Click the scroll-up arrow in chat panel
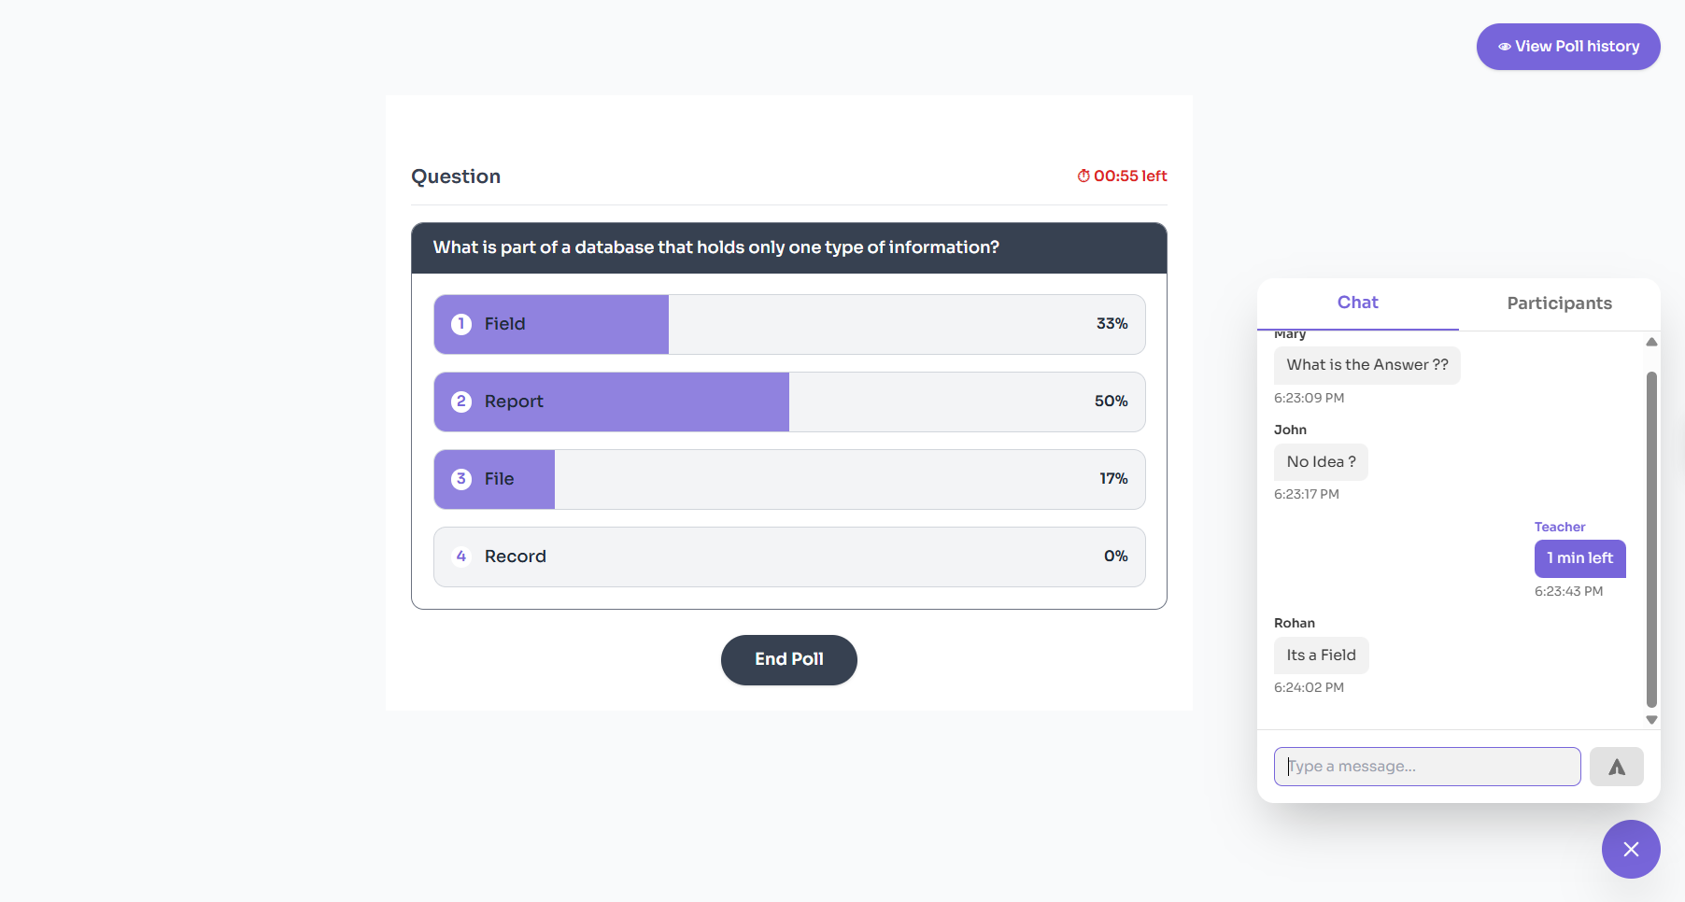This screenshot has width=1685, height=902. [x=1651, y=342]
